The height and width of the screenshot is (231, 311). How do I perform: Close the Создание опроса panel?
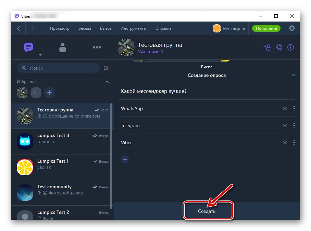(293, 75)
